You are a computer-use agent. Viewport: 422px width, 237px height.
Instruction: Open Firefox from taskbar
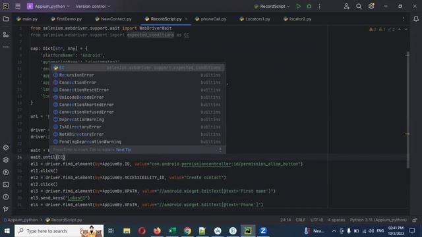click(157, 231)
